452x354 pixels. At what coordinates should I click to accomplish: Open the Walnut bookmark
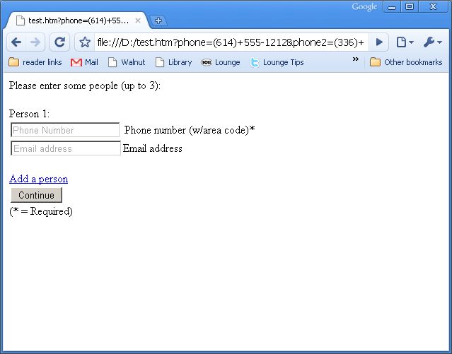126,62
